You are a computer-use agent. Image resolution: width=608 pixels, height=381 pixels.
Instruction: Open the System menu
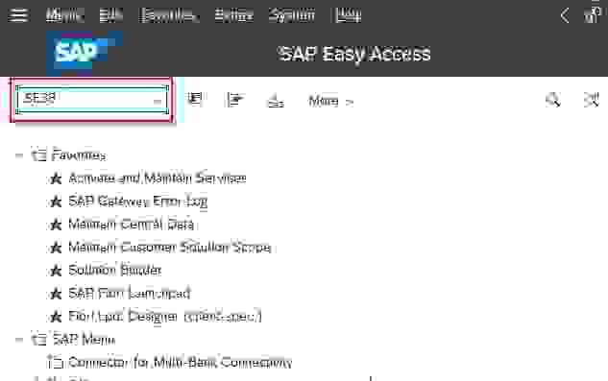(292, 15)
